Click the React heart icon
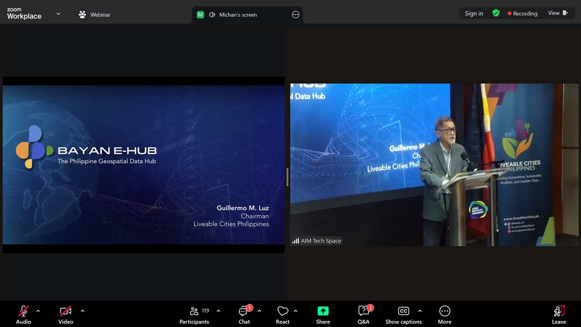 tap(283, 315)
